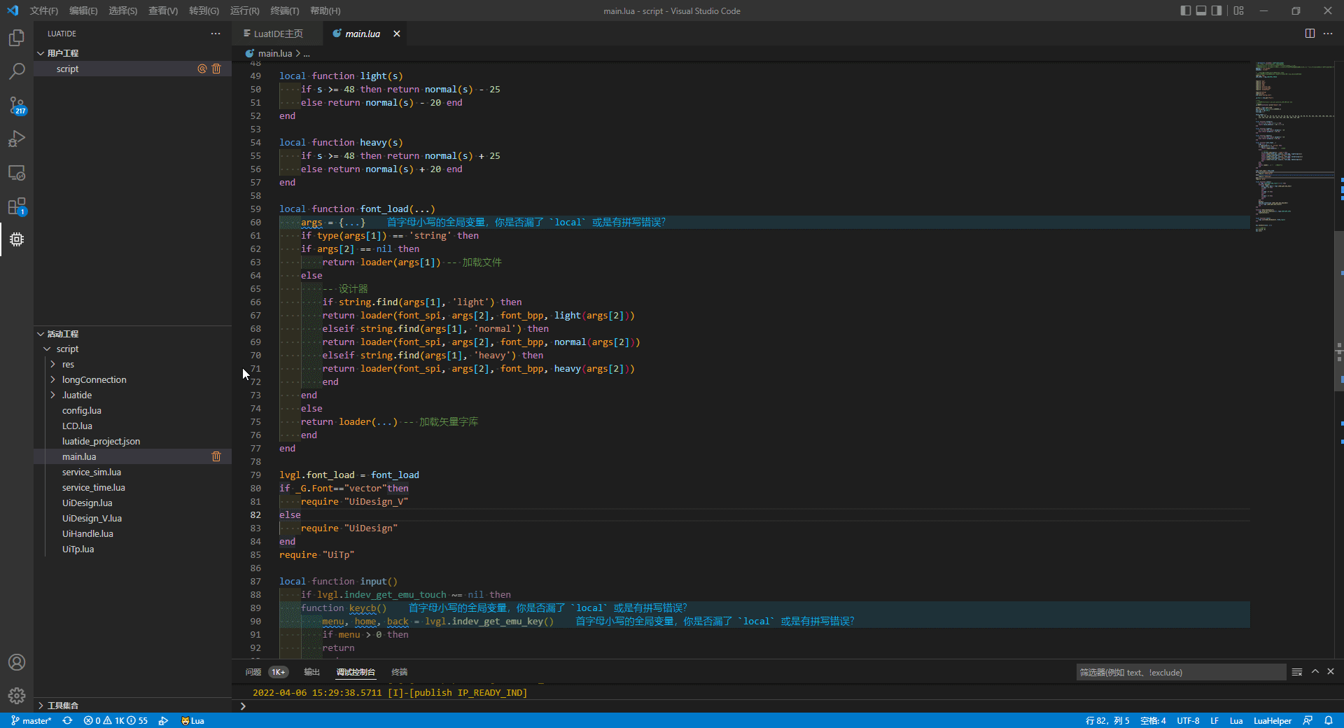Toggle the bottom panel layout
The image size is (1344, 728).
coord(1201,10)
